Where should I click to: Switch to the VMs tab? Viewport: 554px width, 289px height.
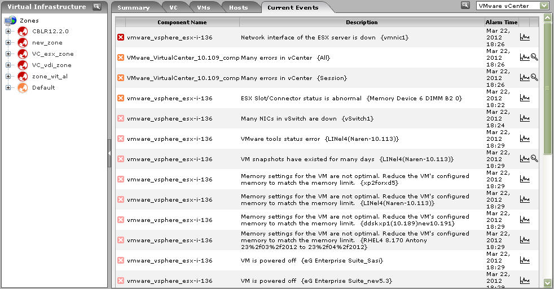(204, 7)
